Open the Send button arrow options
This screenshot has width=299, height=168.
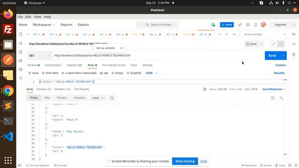(x=283, y=56)
